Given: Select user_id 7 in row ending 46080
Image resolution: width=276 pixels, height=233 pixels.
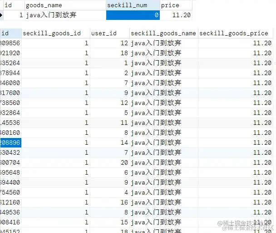Looking at the screenshot, I should pos(110,83).
